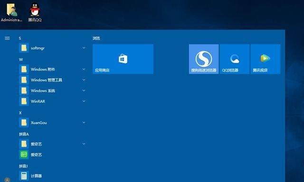304x182 pixels.
Task: Open the 计算器 calculator app
Action: [x=52, y=176]
